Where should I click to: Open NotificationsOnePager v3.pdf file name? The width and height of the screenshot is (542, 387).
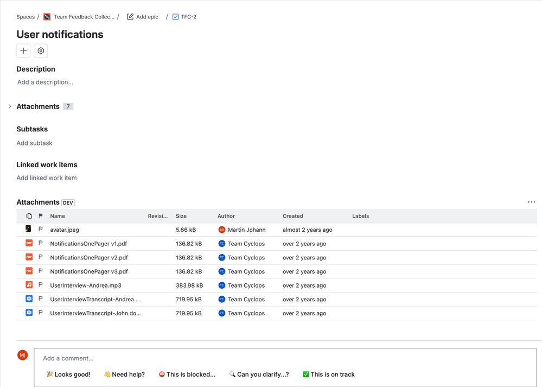pos(89,271)
